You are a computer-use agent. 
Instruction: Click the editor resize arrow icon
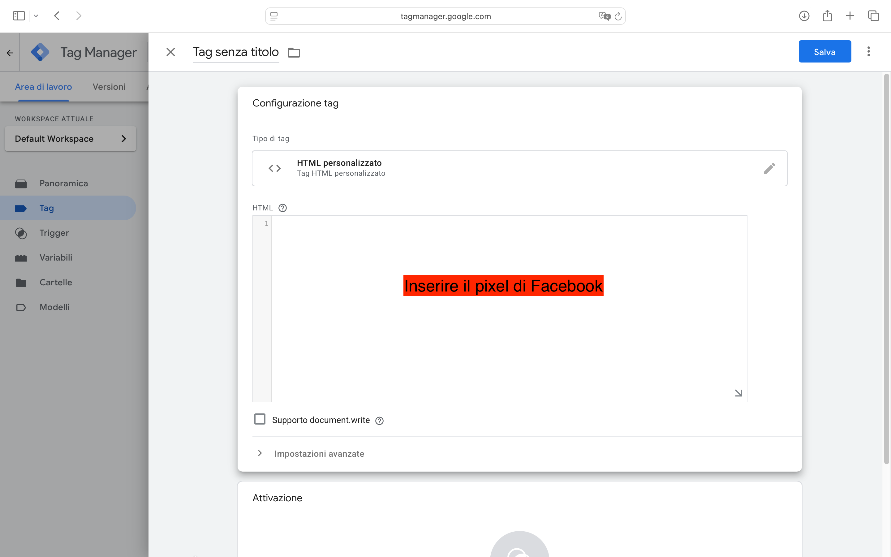click(738, 393)
